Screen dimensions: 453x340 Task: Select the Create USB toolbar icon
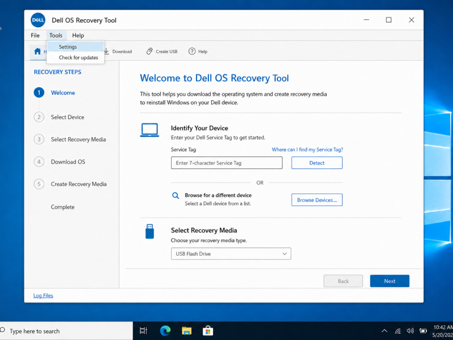coord(149,51)
